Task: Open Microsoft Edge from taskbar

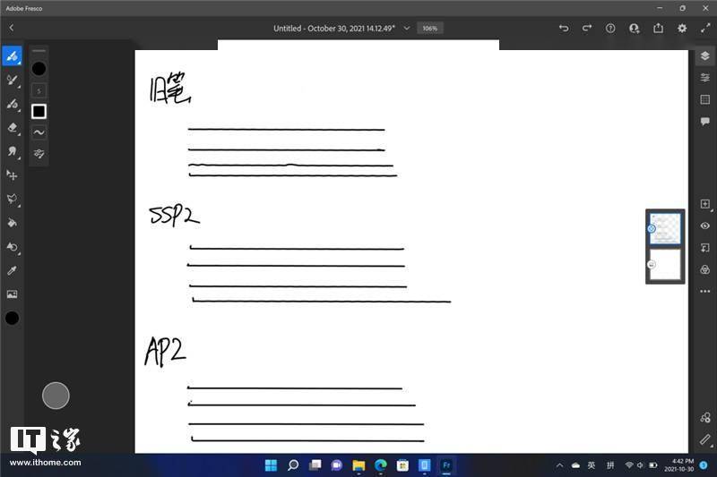Action: point(380,465)
